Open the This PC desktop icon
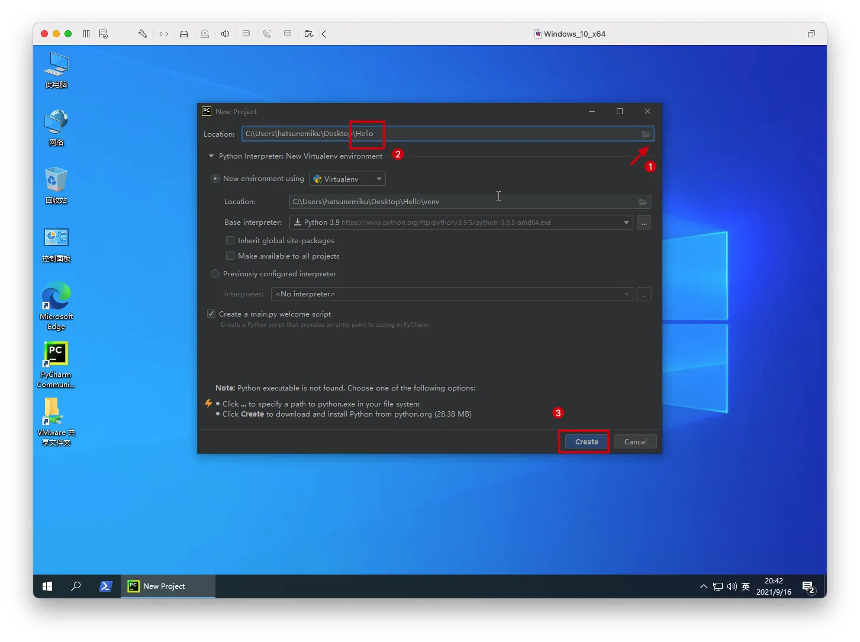 [56, 70]
